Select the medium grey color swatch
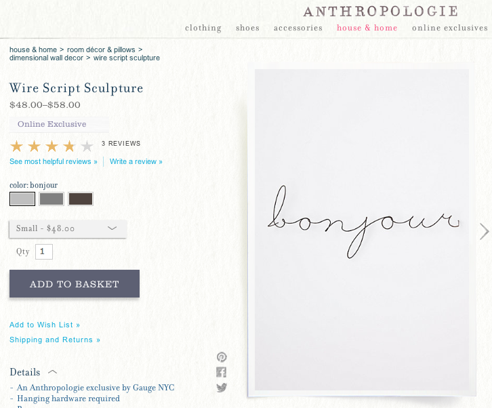 (x=52, y=199)
